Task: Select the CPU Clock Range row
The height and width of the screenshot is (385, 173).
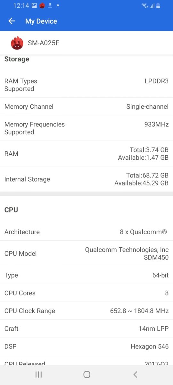Action: pyautogui.click(x=86, y=311)
